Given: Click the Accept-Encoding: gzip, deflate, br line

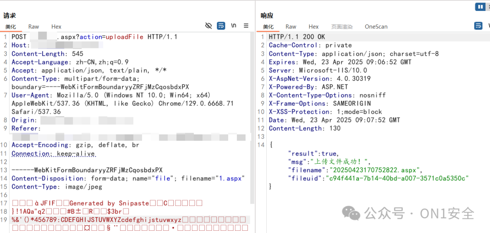Looking at the screenshot, I should click(x=75, y=145).
